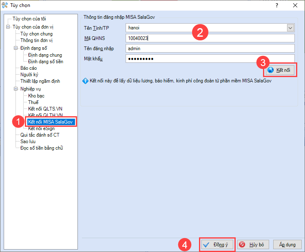
Task: Click the Tên đăng nhập label
Action: click(99, 49)
